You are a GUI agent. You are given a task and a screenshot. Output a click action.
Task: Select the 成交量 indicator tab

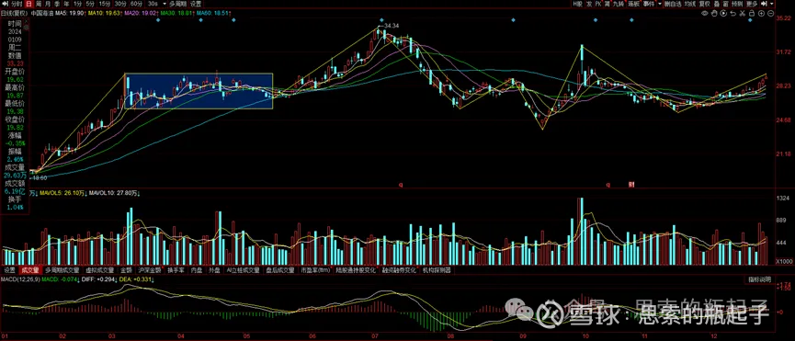[30, 270]
